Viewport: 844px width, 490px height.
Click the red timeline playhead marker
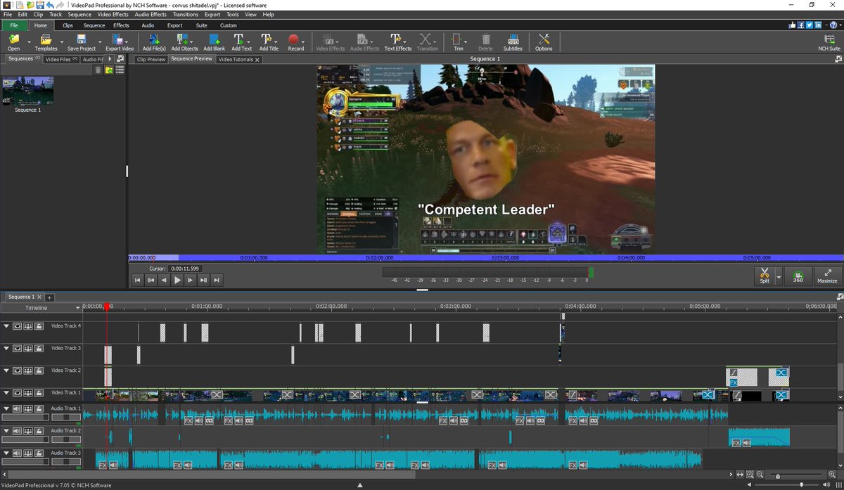(x=107, y=307)
